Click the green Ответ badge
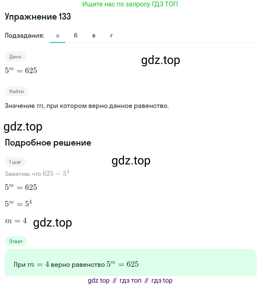The width and height of the screenshot is (261, 286). (x=16, y=242)
